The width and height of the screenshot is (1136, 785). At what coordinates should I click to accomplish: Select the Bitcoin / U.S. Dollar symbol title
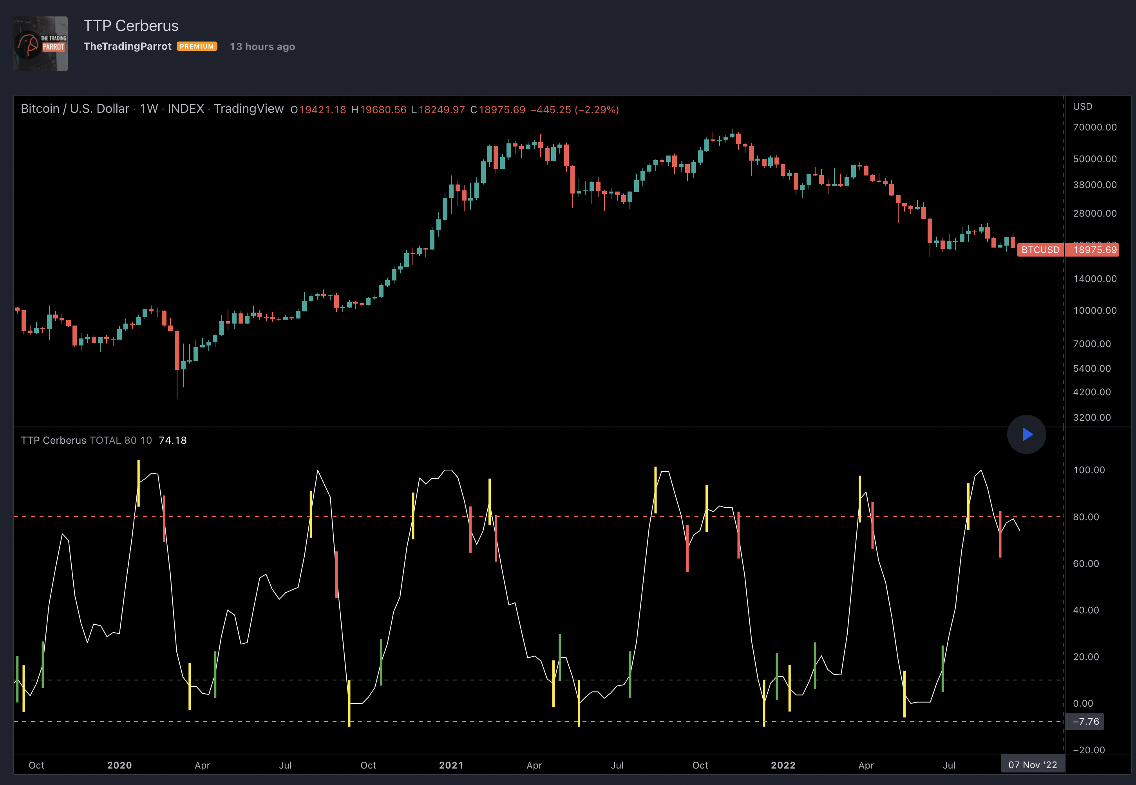(x=75, y=109)
